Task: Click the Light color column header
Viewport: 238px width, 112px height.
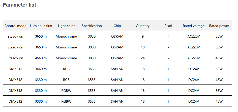Action: (66, 26)
